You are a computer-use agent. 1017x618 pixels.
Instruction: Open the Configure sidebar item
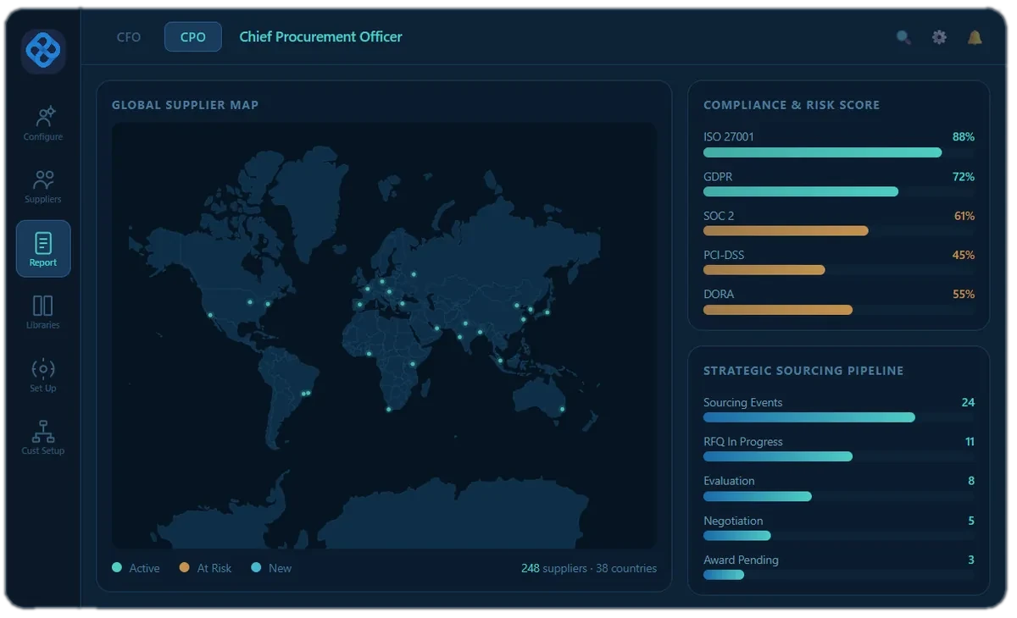(43, 124)
